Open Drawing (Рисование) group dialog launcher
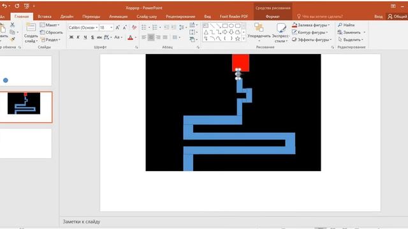Viewport: 408px width, 229px height. (x=333, y=47)
